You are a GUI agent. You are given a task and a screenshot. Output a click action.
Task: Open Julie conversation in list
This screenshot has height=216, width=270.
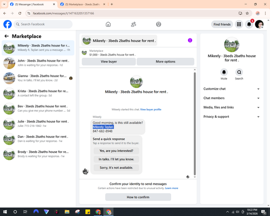click(x=38, y=124)
